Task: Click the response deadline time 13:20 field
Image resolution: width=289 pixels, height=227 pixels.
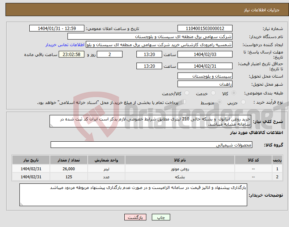Action: [149, 55]
